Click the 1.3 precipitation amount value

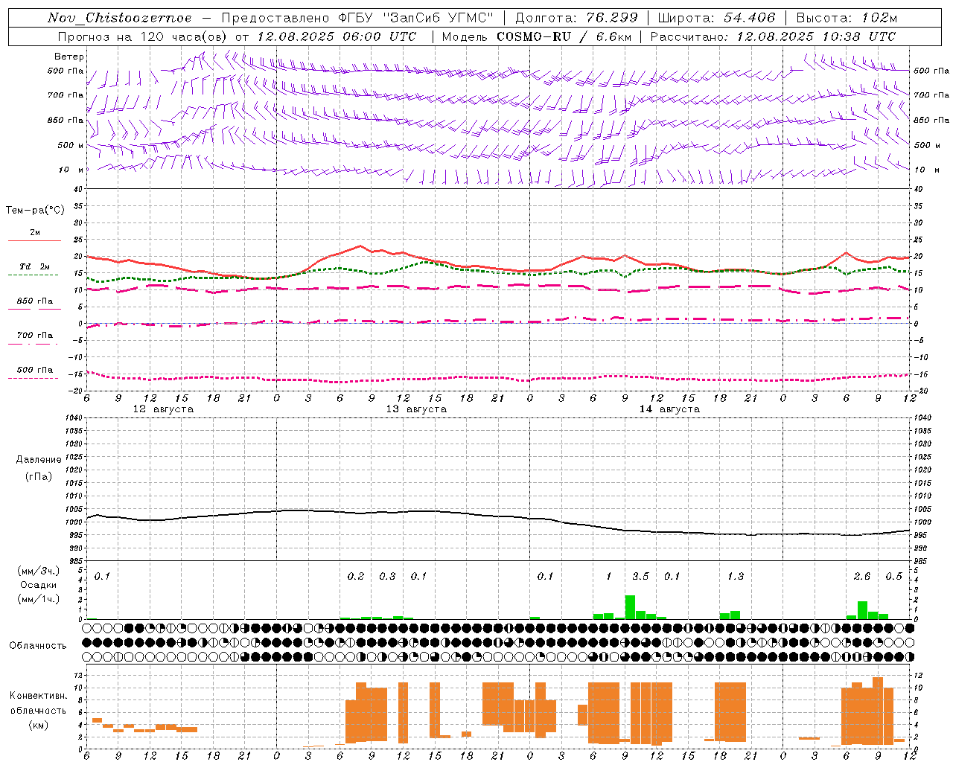(736, 576)
